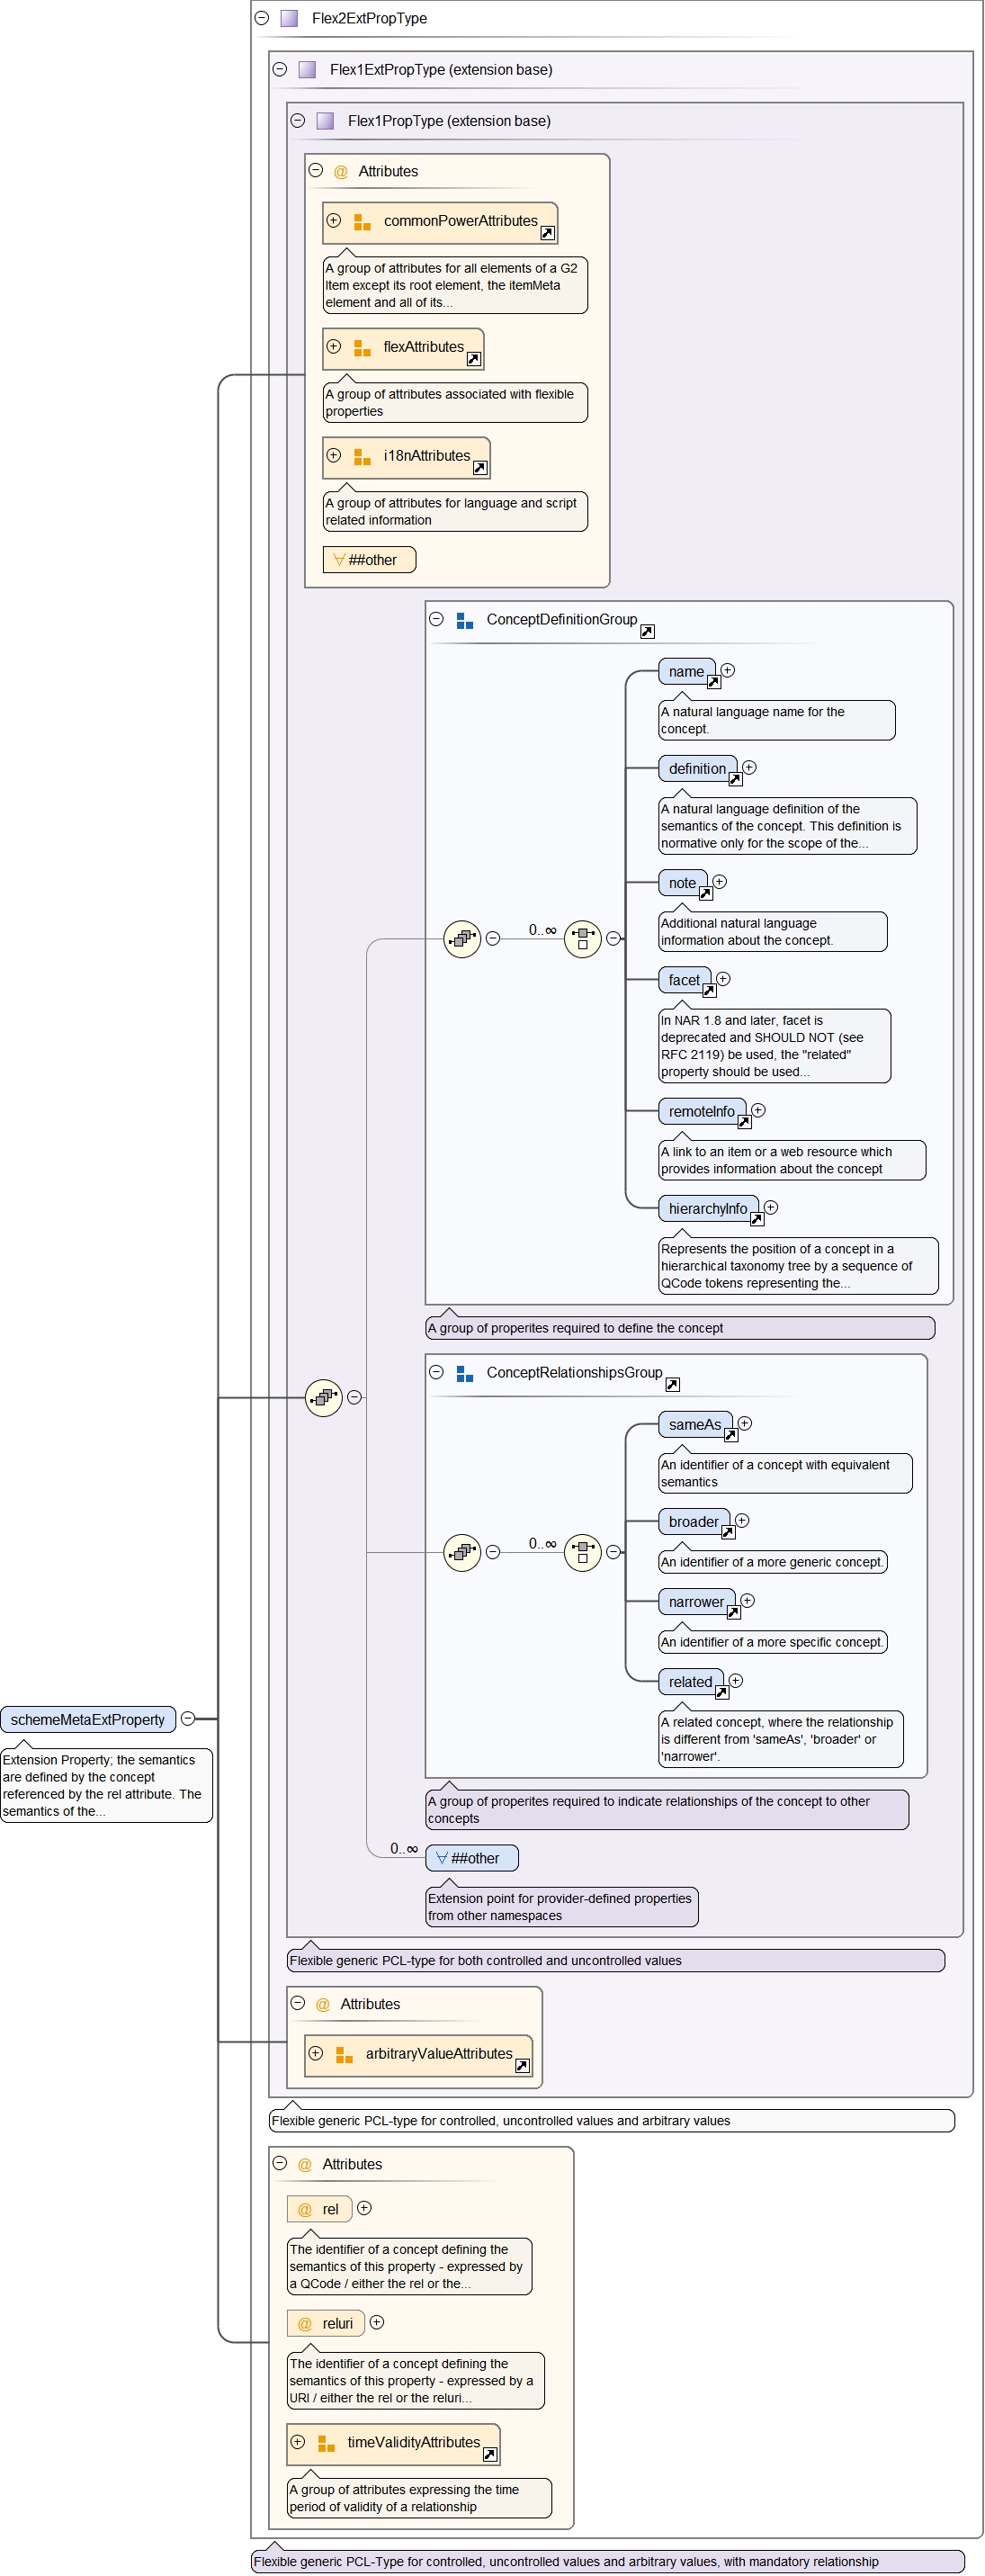Click the ##other attribute wildcard
985x2576 pixels.
click(369, 560)
